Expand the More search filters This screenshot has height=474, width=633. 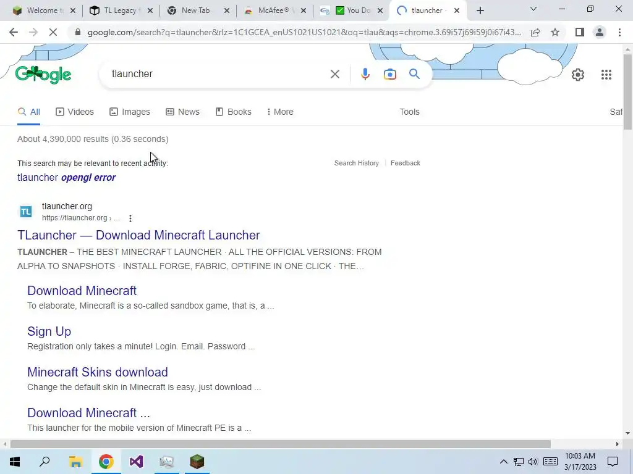(280, 112)
